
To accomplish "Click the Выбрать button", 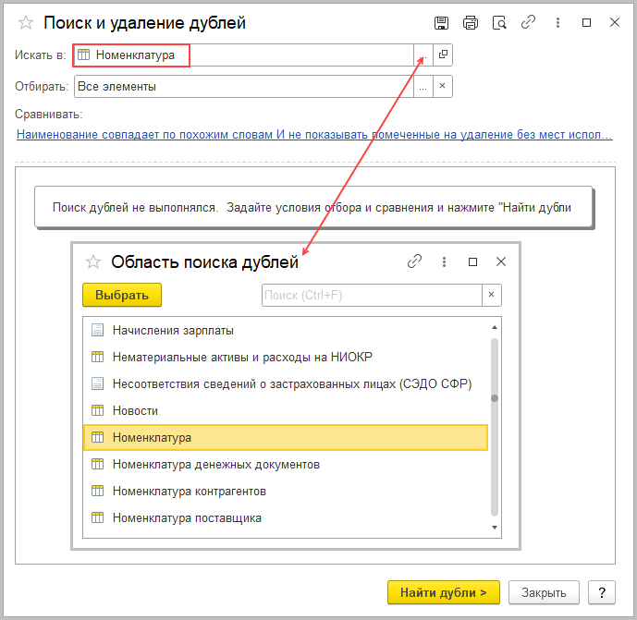I will tap(122, 295).
